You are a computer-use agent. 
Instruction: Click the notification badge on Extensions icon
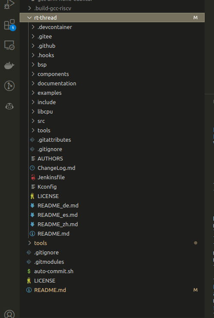(x=13, y=28)
